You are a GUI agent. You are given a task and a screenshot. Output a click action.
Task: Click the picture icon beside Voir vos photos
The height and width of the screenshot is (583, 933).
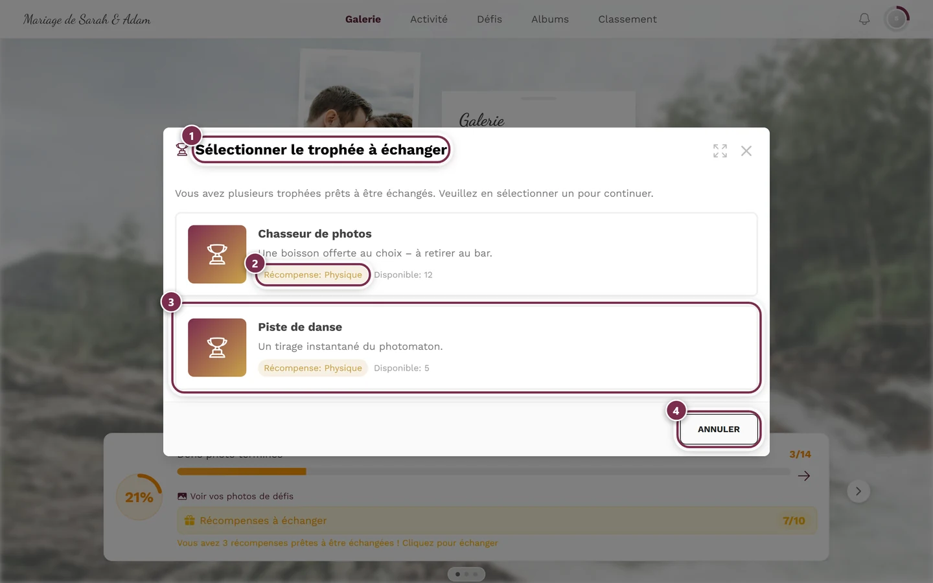tap(182, 496)
